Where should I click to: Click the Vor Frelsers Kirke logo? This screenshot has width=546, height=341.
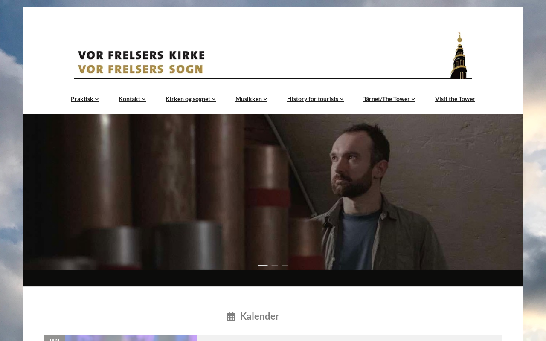(141, 62)
